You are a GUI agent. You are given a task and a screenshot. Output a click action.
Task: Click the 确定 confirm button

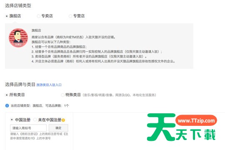[x=58, y=128]
